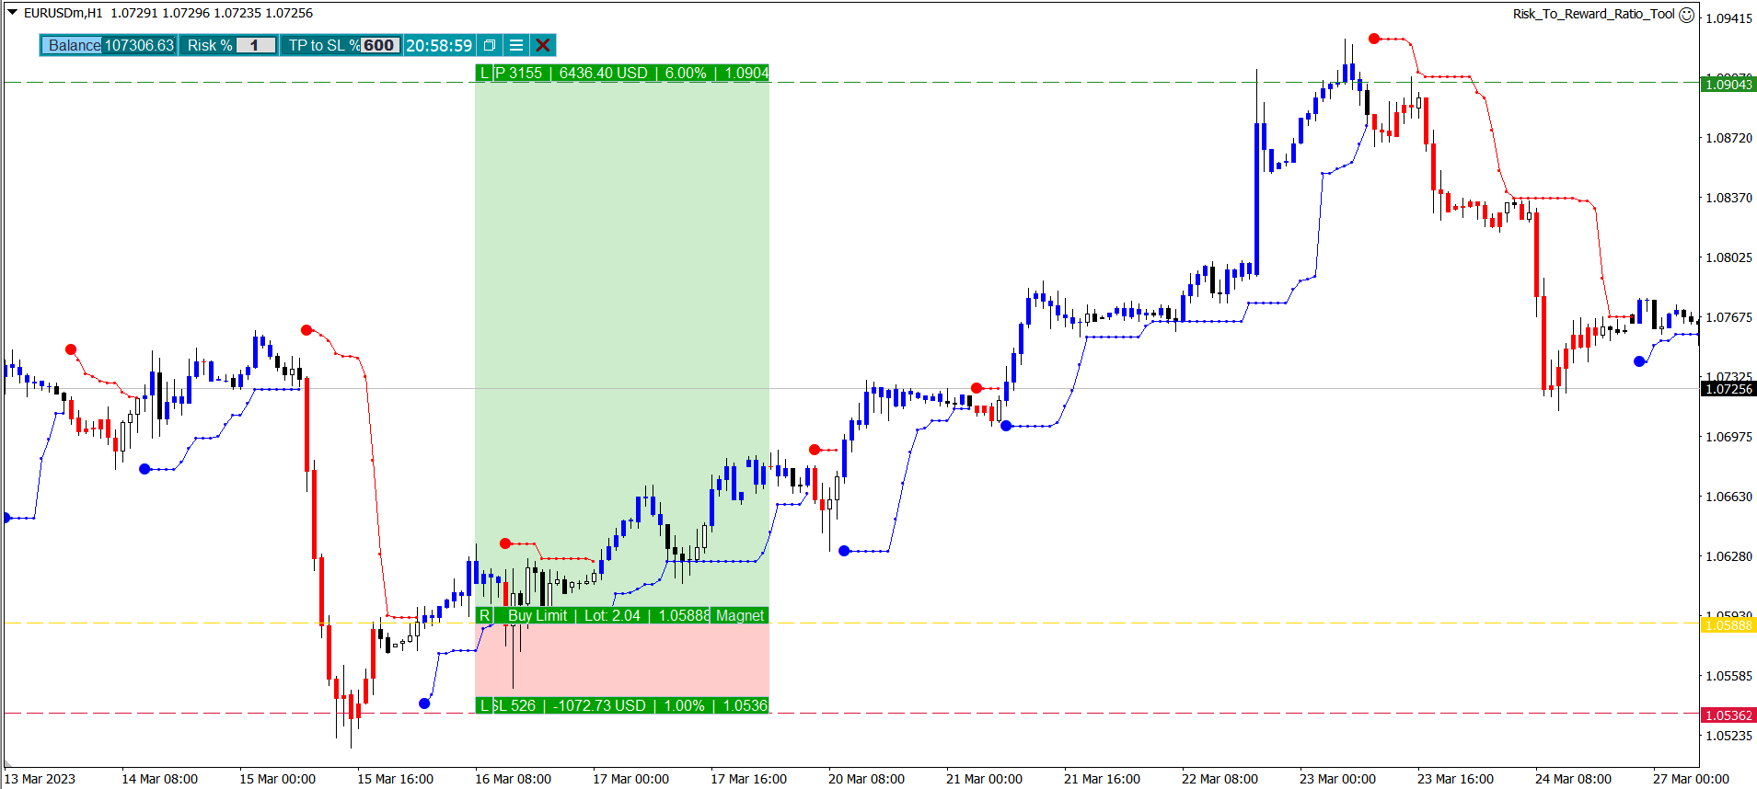Click the smiley icon beside Risk_To_Reward_Ratio_Tool
This screenshot has width=1757, height=789.
(1686, 15)
